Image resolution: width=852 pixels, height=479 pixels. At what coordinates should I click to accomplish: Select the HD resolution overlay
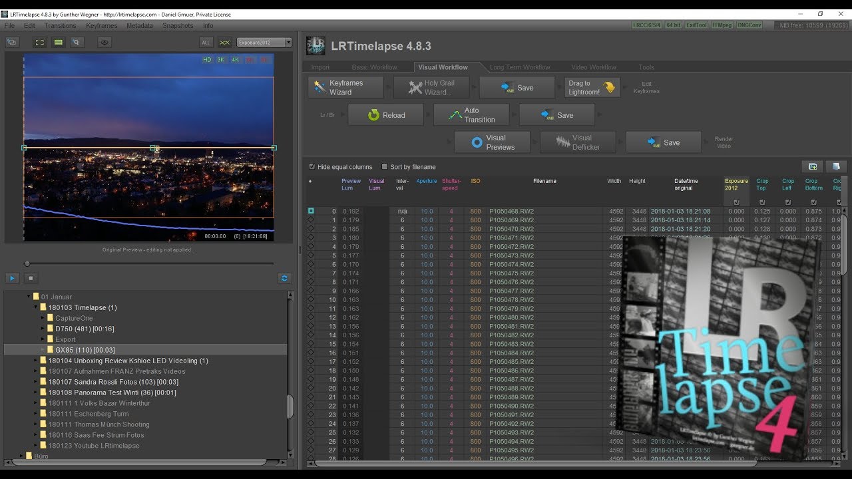207,60
